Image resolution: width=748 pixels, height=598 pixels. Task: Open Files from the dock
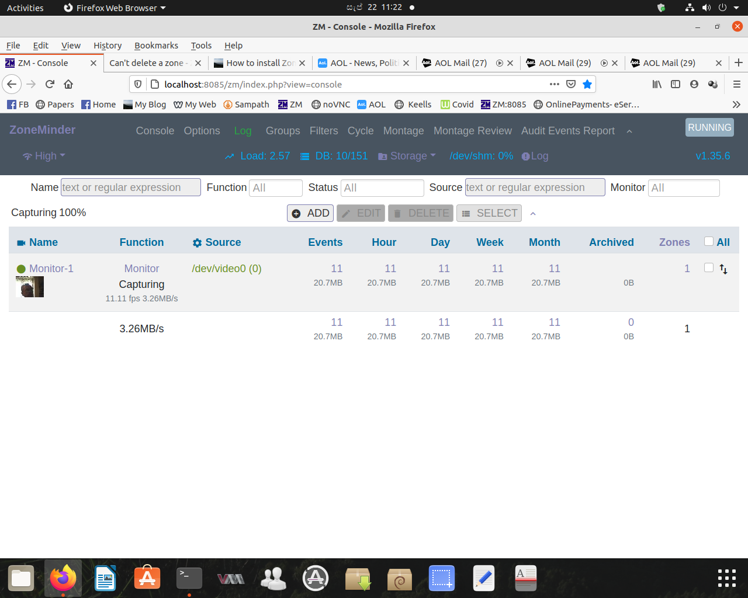click(x=21, y=578)
